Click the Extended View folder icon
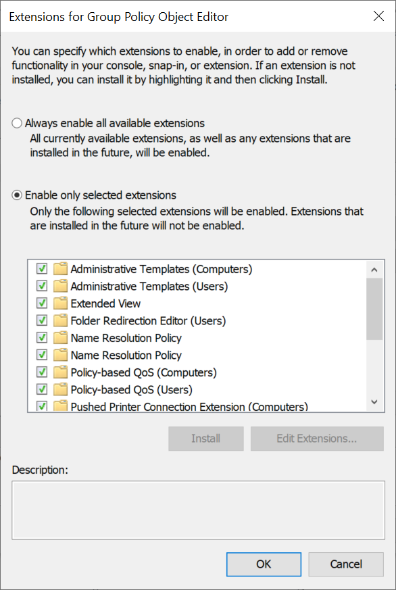The width and height of the screenshot is (396, 590). click(x=60, y=303)
